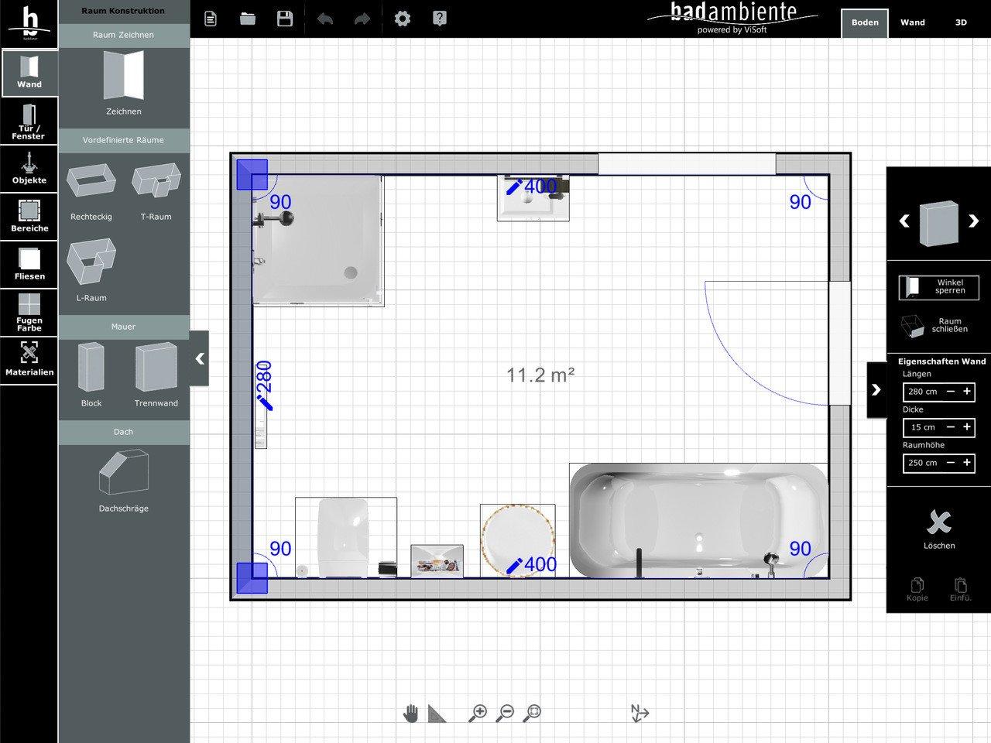Viewport: 991px width, 743px height.
Task: Switch to the Boden view tab
Action: 865,22
